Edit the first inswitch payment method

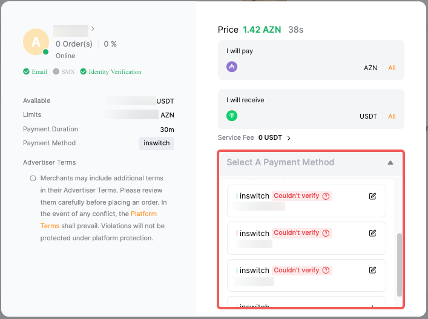(x=372, y=196)
